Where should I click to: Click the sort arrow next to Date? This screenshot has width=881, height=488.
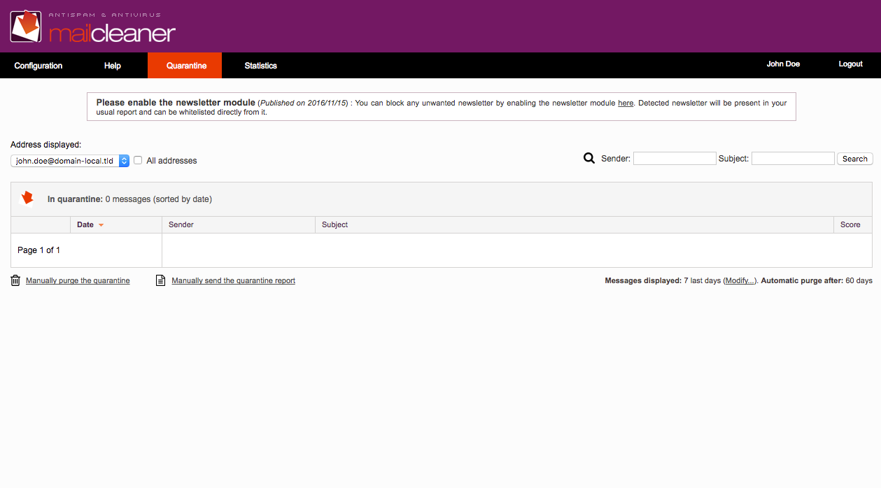(102, 224)
